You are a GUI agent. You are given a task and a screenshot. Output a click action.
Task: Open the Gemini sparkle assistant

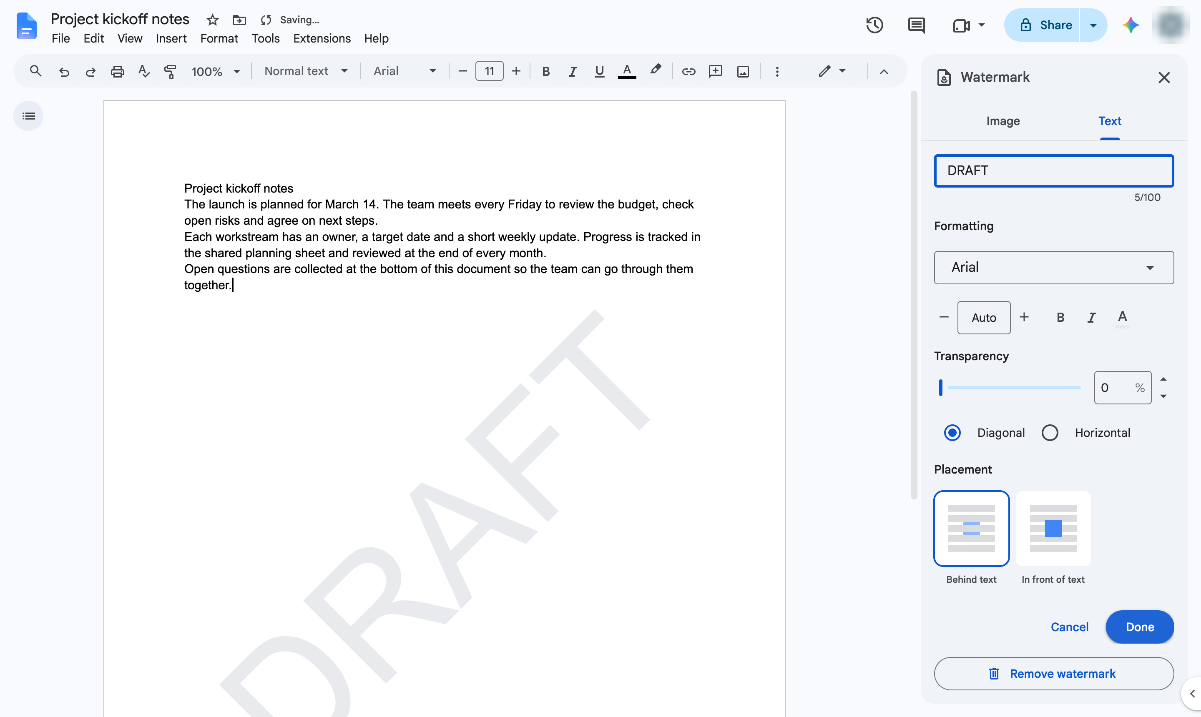1131,25
